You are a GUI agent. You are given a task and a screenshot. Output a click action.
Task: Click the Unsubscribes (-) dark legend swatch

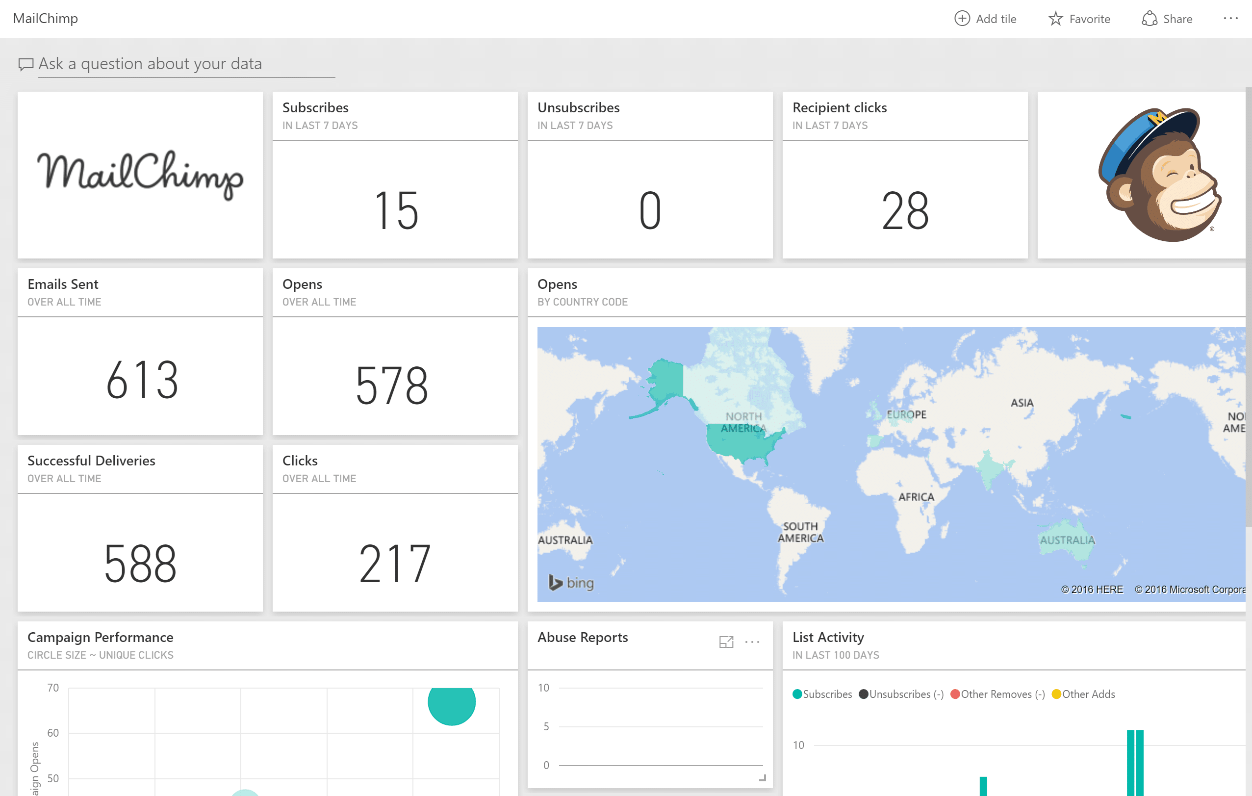coord(863,694)
